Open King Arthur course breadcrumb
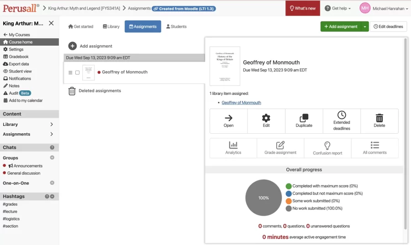Viewport: 411px width, 245px height. [x=84, y=8]
